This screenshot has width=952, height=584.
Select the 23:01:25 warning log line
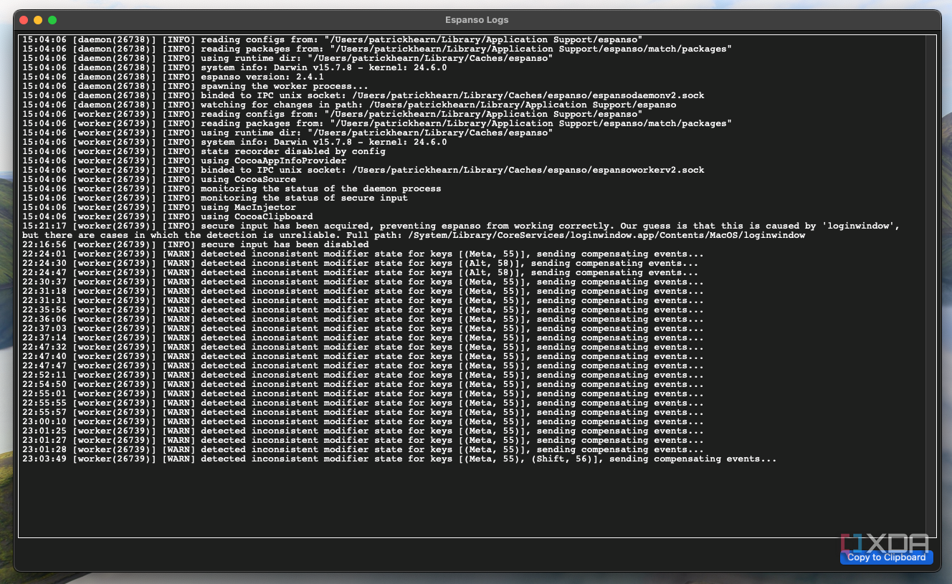(363, 431)
